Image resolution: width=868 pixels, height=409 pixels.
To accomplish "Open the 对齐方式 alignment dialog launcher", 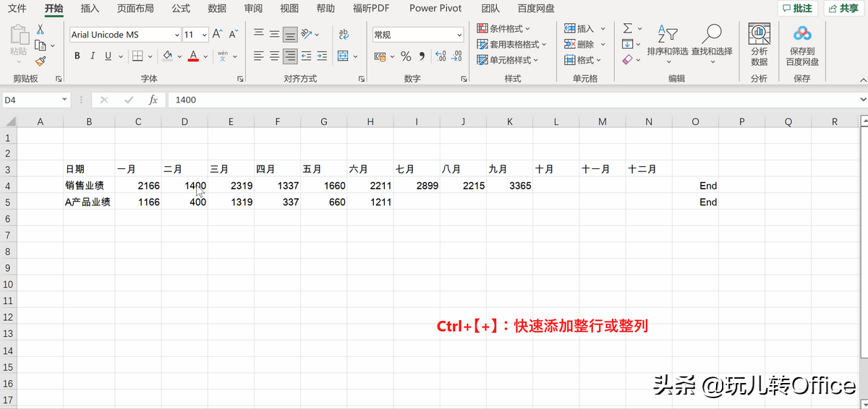I will point(362,79).
